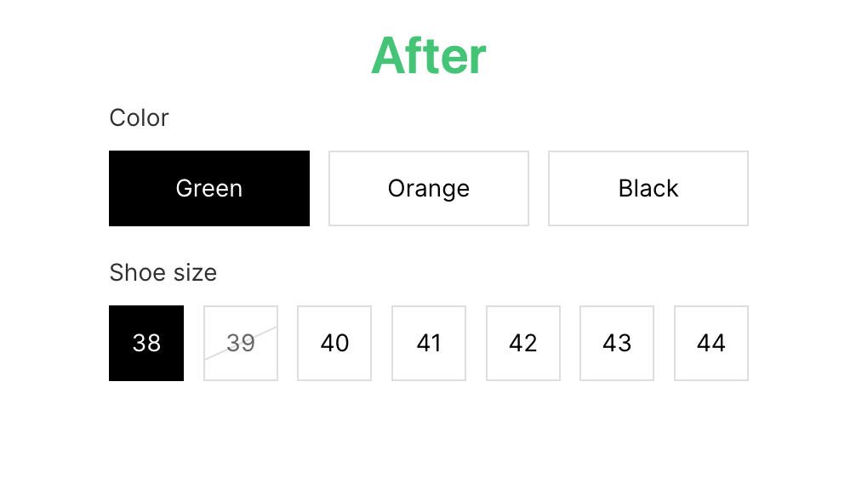Click the "Color" section label
Viewport: 856px width, 490px height.
140,118
